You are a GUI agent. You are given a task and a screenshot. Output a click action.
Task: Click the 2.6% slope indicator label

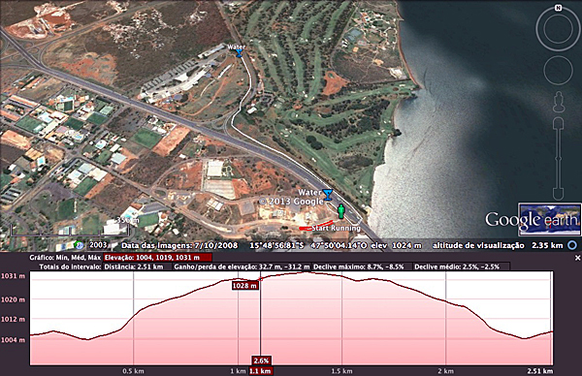(x=261, y=360)
